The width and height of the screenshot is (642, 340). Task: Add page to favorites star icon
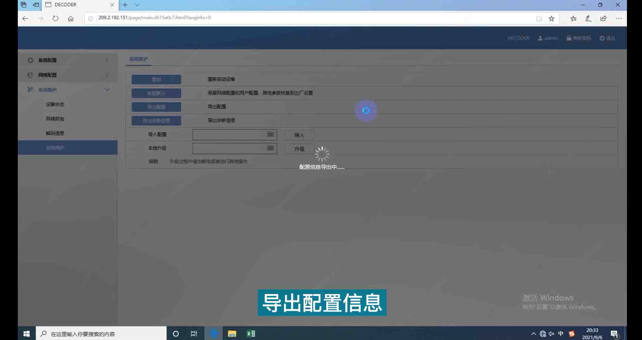tap(551, 18)
